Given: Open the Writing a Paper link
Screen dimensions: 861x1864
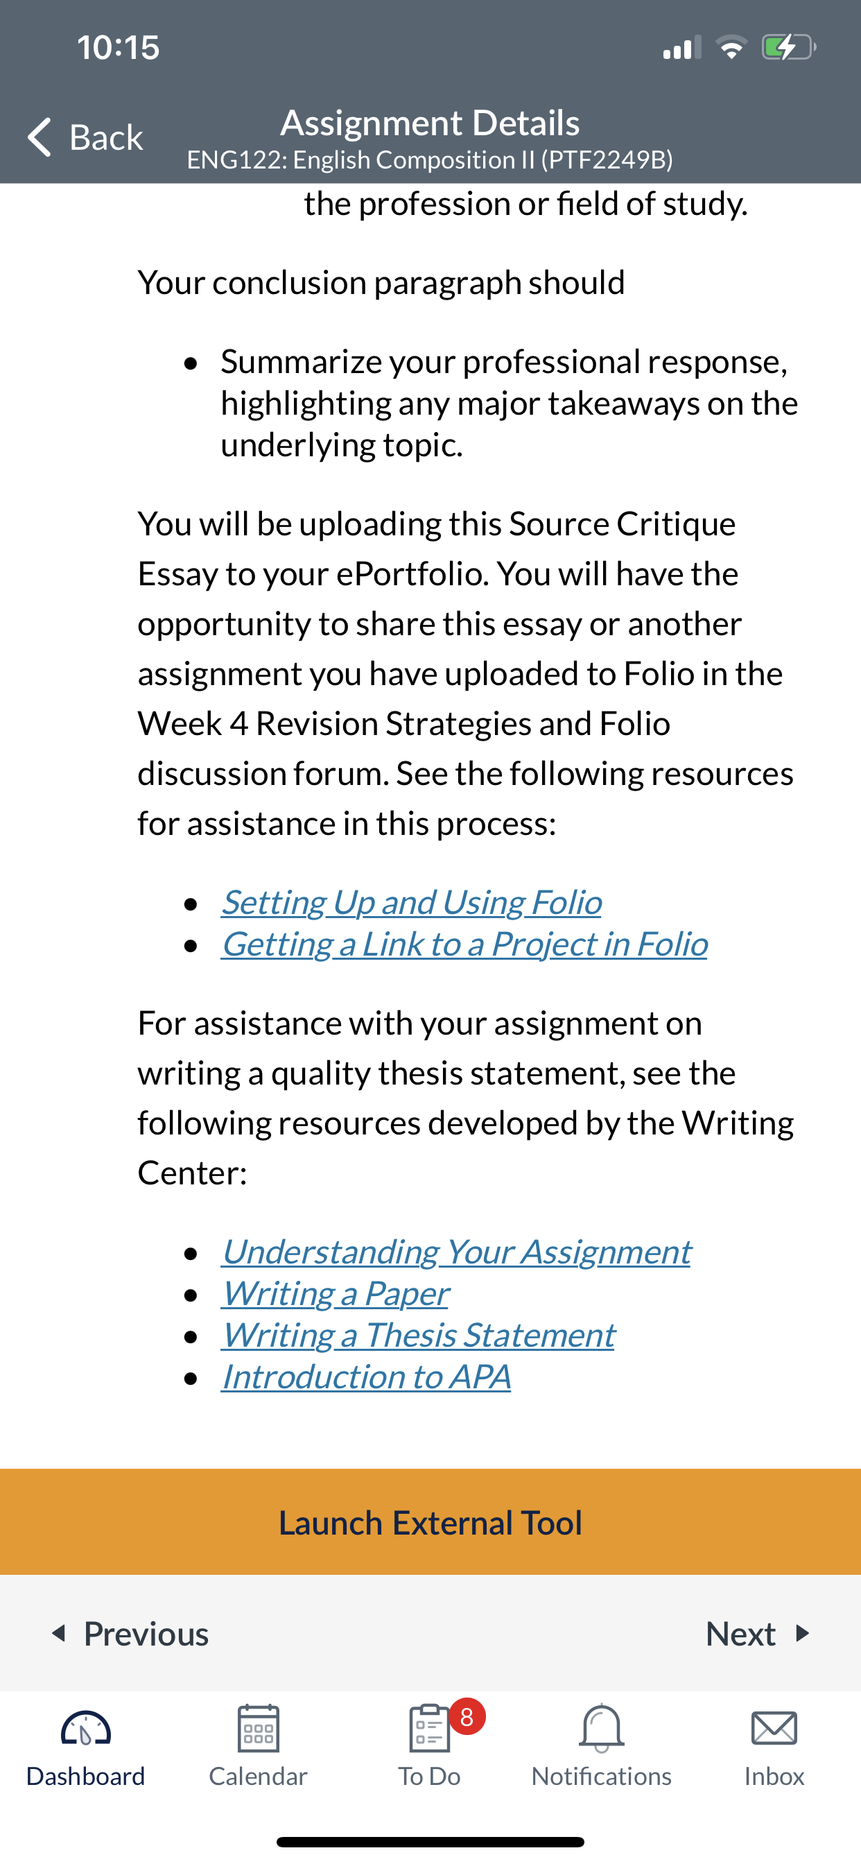Looking at the screenshot, I should 335,1294.
